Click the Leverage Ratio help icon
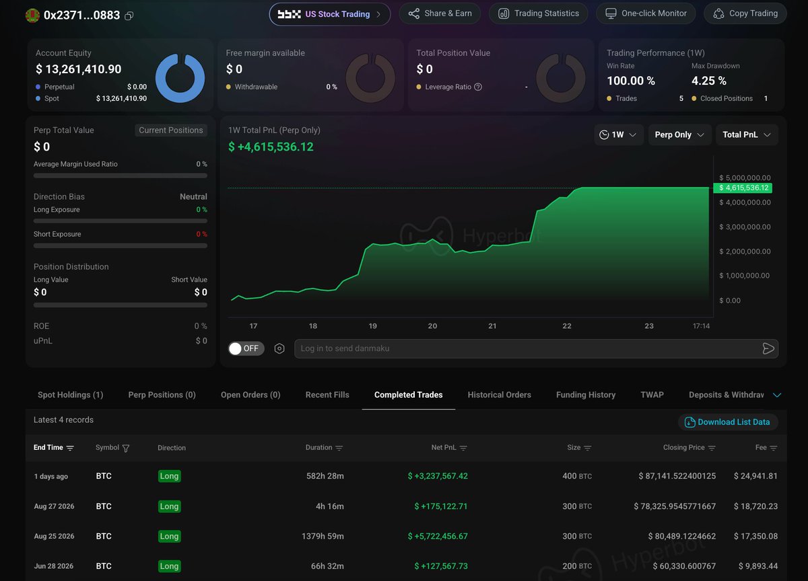The width and height of the screenshot is (808, 581). tap(478, 87)
